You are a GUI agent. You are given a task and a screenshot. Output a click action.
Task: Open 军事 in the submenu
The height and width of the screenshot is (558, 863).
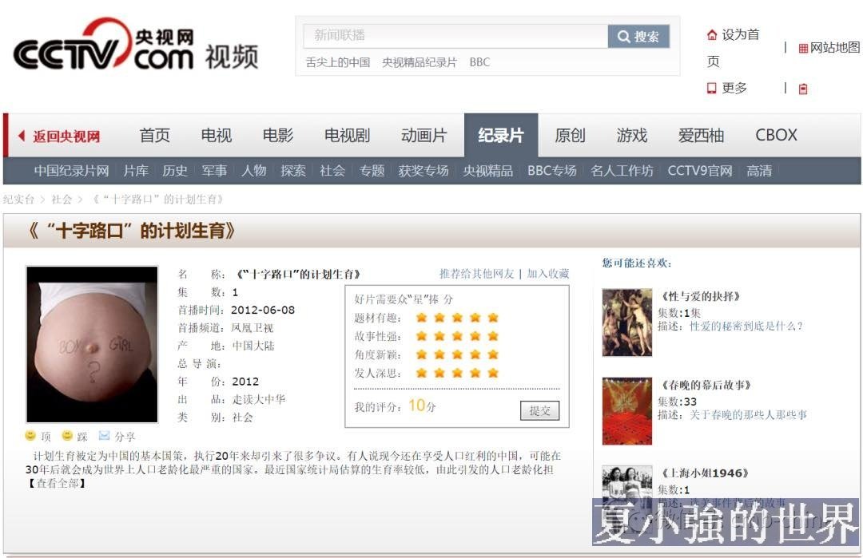coord(214,171)
